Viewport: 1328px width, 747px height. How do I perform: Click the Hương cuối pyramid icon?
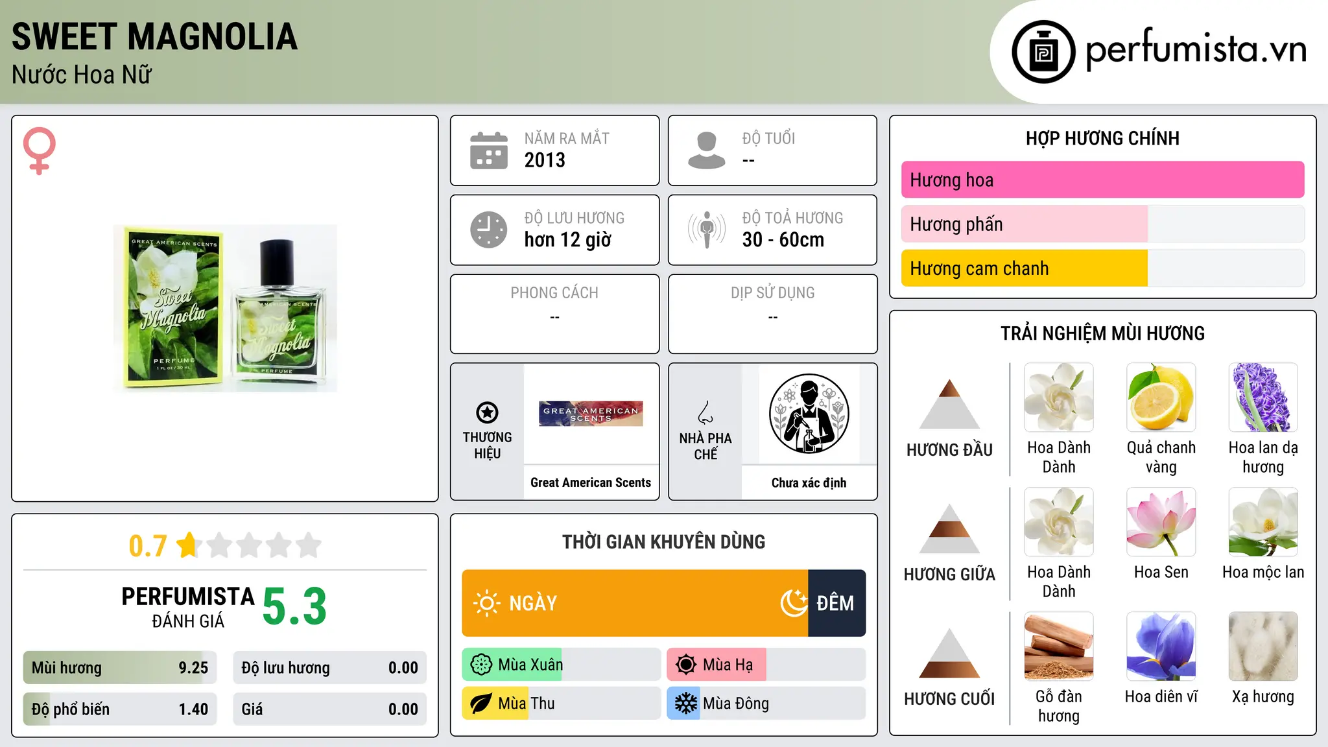pyautogui.click(x=949, y=653)
